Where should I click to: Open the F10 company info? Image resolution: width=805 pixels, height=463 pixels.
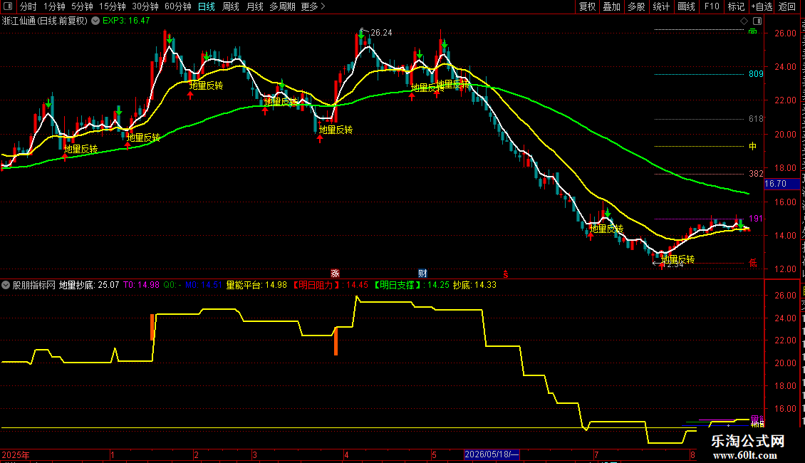click(712, 6)
